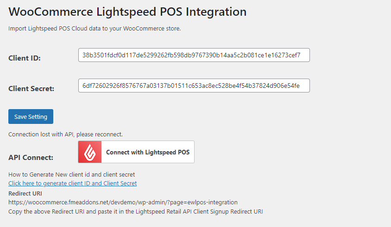Open the generate client ID and Secret link
The width and height of the screenshot is (391, 227).
pos(73,183)
